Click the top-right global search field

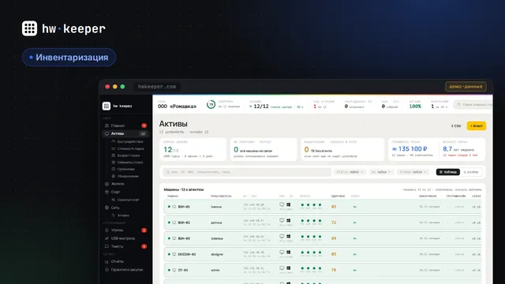click(x=473, y=105)
